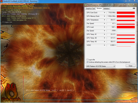The height and width of the screenshot is (103, 138).
Task: Click the 100 % GPU load value
Action: point(111,27)
